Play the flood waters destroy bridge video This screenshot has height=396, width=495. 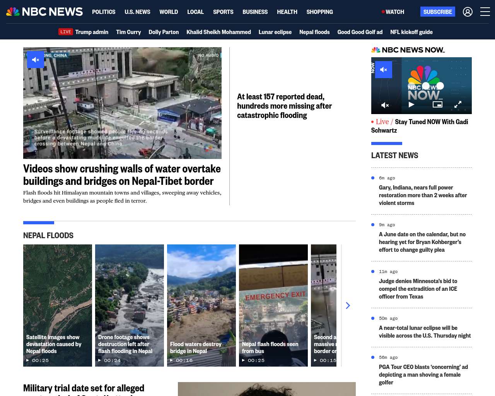(201, 306)
